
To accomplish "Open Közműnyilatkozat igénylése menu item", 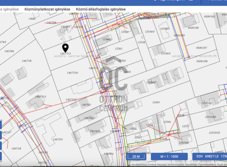I will [x=47, y=9].
